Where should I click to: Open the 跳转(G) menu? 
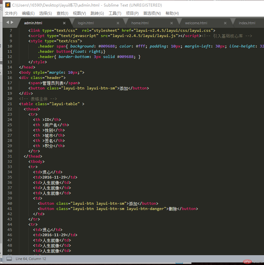(97, 13)
